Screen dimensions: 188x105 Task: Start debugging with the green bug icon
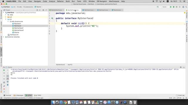tap(174, 7)
